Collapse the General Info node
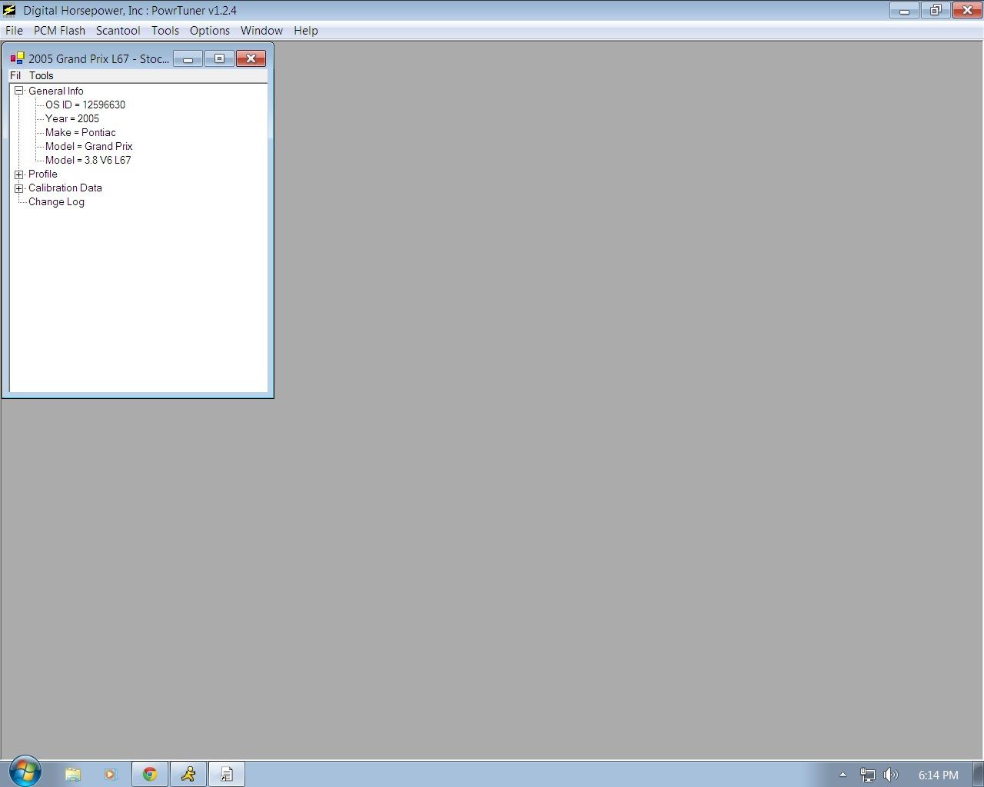 [19, 91]
